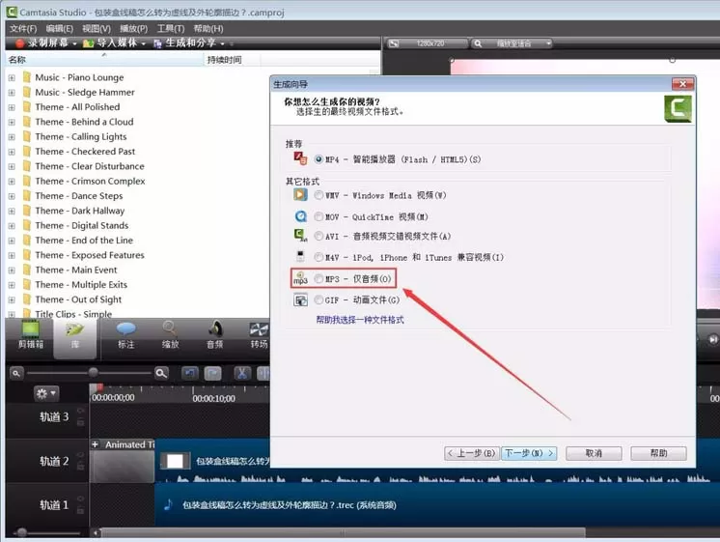Open the Zoom (缩放) tab
Image resolution: width=720 pixels, height=542 pixels.
(170, 335)
